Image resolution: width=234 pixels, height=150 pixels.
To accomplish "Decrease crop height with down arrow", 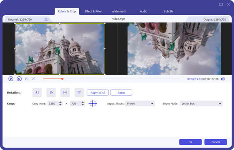I will [x=83, y=105].
